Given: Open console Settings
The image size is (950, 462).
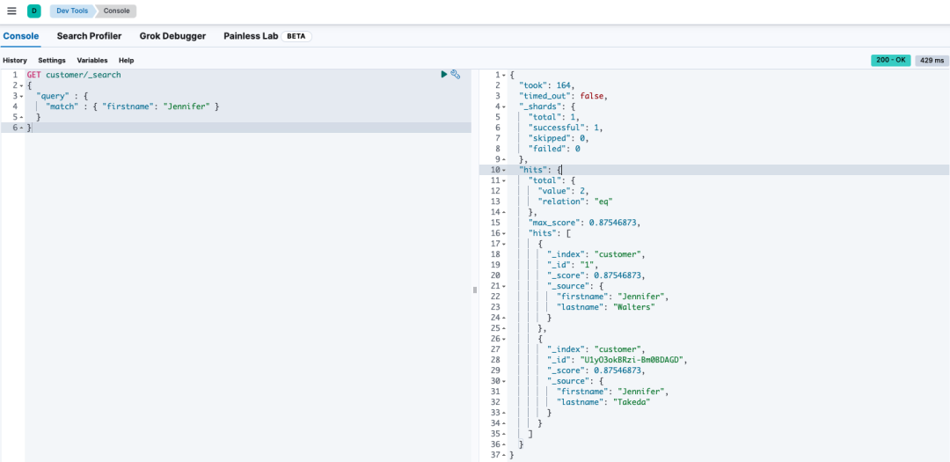Looking at the screenshot, I should coord(52,61).
